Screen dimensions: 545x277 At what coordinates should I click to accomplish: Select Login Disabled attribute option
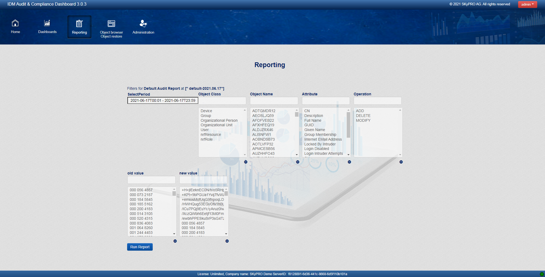pyautogui.click(x=317, y=149)
